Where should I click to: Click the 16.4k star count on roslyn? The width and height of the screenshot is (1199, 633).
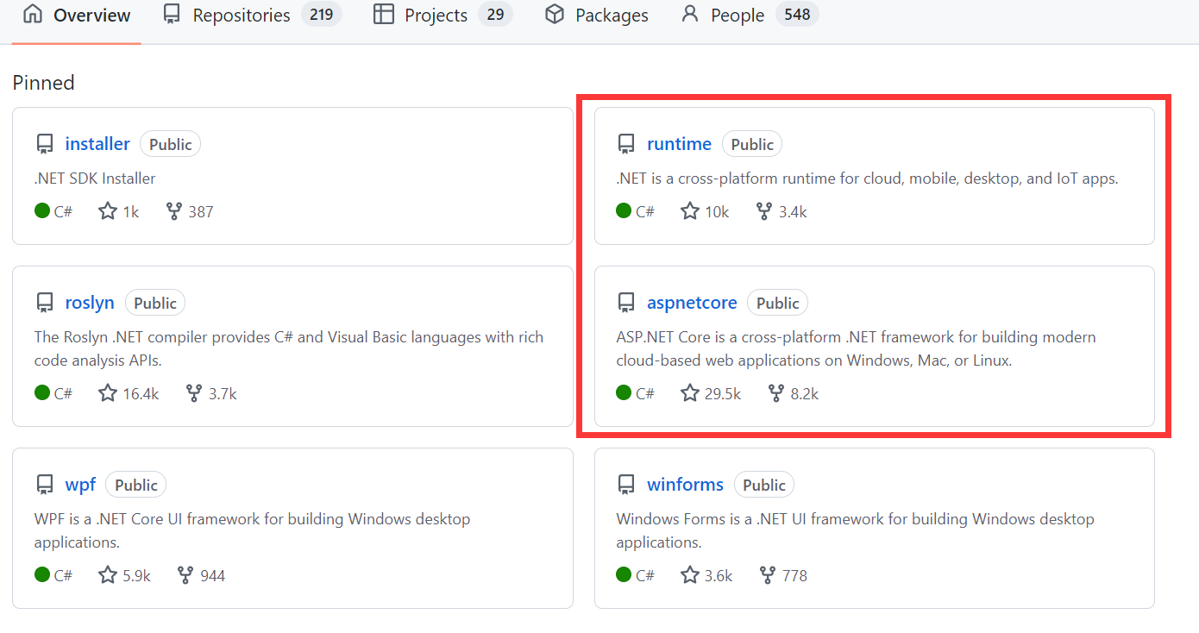coord(141,392)
